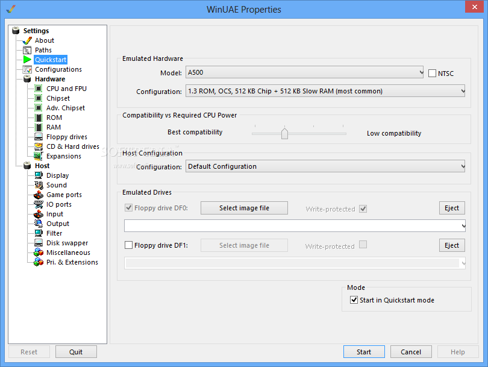Open the About page

(45, 40)
